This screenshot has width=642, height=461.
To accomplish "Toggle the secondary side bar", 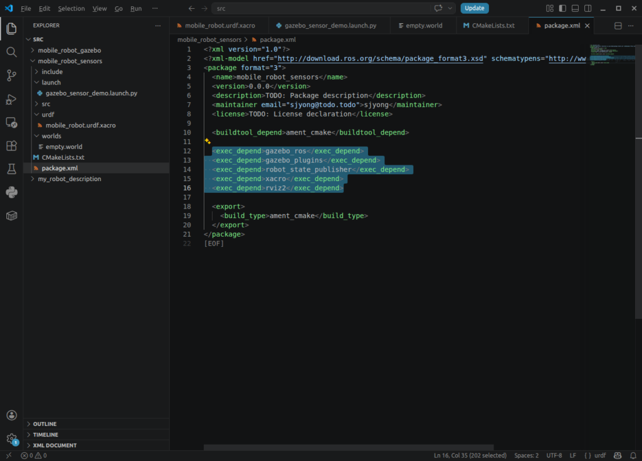I will (x=588, y=8).
